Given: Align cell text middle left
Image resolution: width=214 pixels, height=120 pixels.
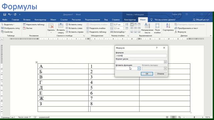Looking at the screenshot, I should click(132, 28).
